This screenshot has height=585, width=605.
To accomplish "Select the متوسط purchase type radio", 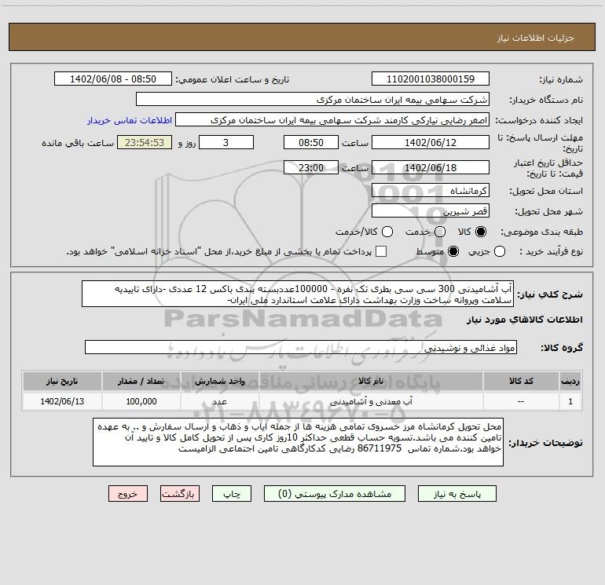I will (453, 251).
